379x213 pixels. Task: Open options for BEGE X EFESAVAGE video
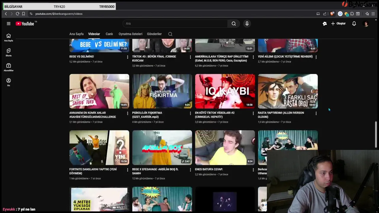190,170
